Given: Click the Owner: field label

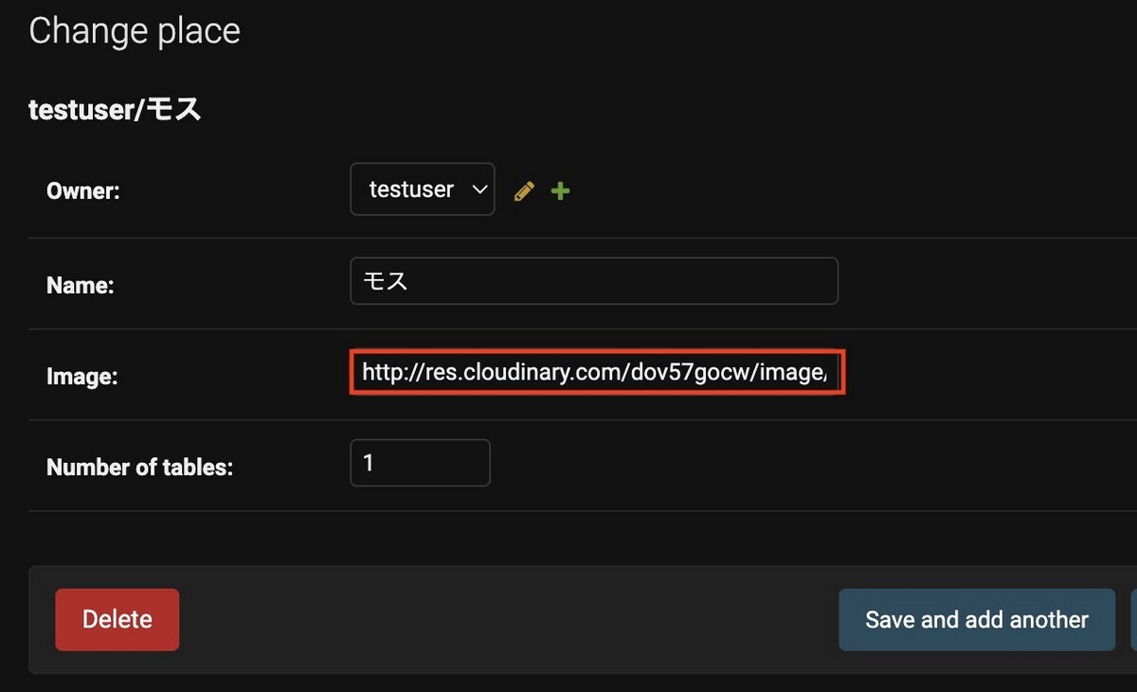Looking at the screenshot, I should [x=83, y=191].
